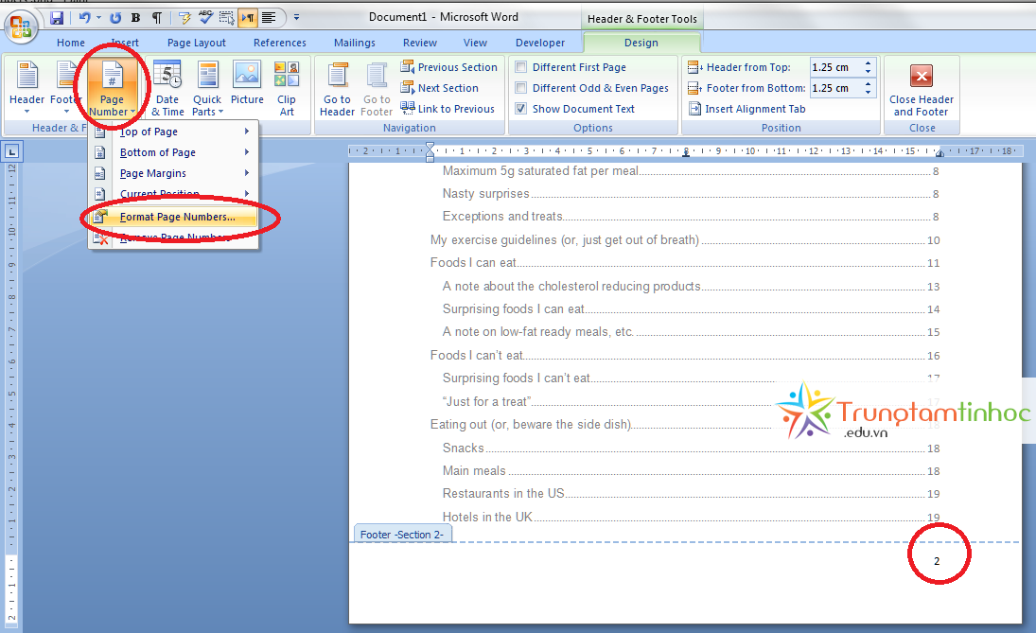Open the Header gallery dropdown
Image resolution: width=1036 pixels, height=633 pixels.
click(x=27, y=87)
